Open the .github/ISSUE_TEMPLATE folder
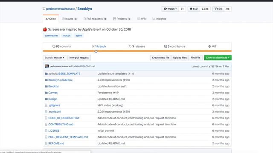This screenshot has height=153, width=273. pos(64,74)
